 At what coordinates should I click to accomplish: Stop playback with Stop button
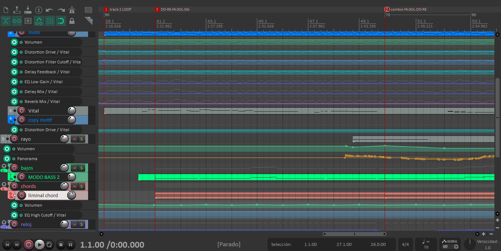coord(61,245)
